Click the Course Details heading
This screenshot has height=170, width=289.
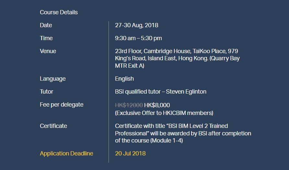[59, 12]
